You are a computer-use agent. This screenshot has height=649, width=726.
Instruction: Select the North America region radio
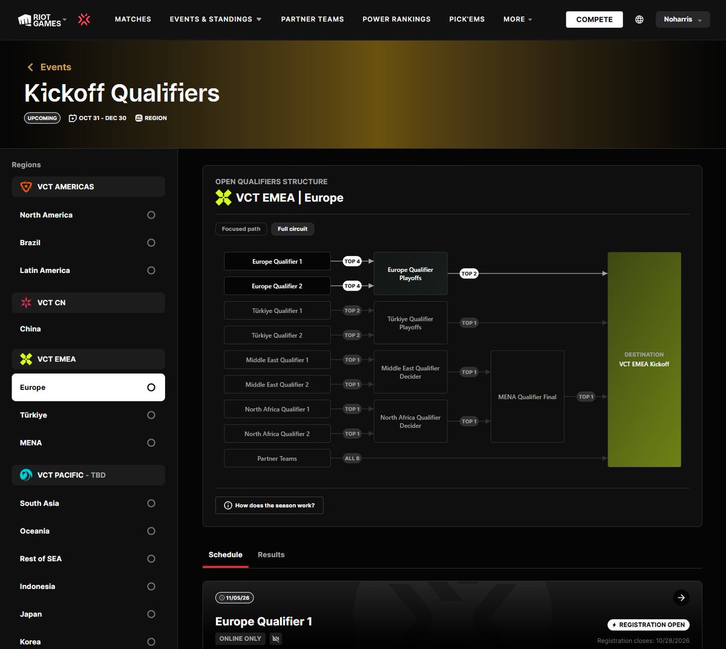(x=151, y=215)
